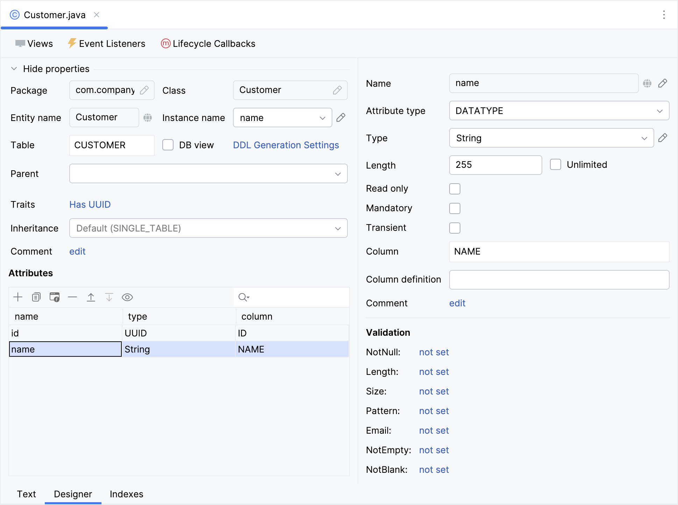
Task: Check the Unlimited length checkbox
Action: coord(556,164)
